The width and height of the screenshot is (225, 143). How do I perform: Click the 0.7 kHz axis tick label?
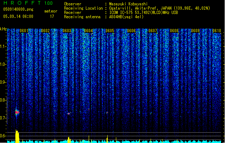(x=3, y=118)
